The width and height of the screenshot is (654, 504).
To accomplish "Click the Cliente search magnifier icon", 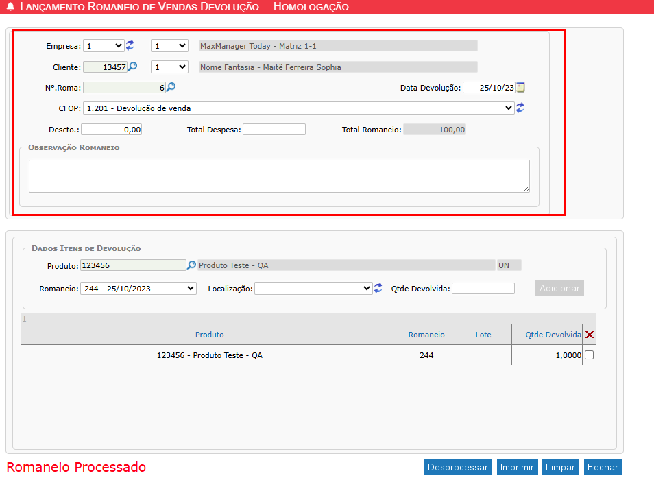I will pyautogui.click(x=132, y=67).
